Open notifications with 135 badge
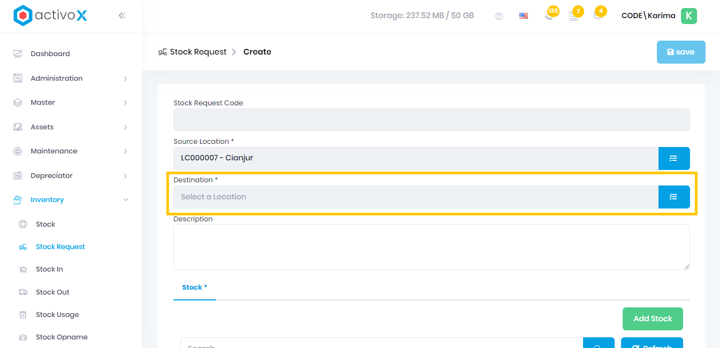The width and height of the screenshot is (720, 348). tap(549, 16)
